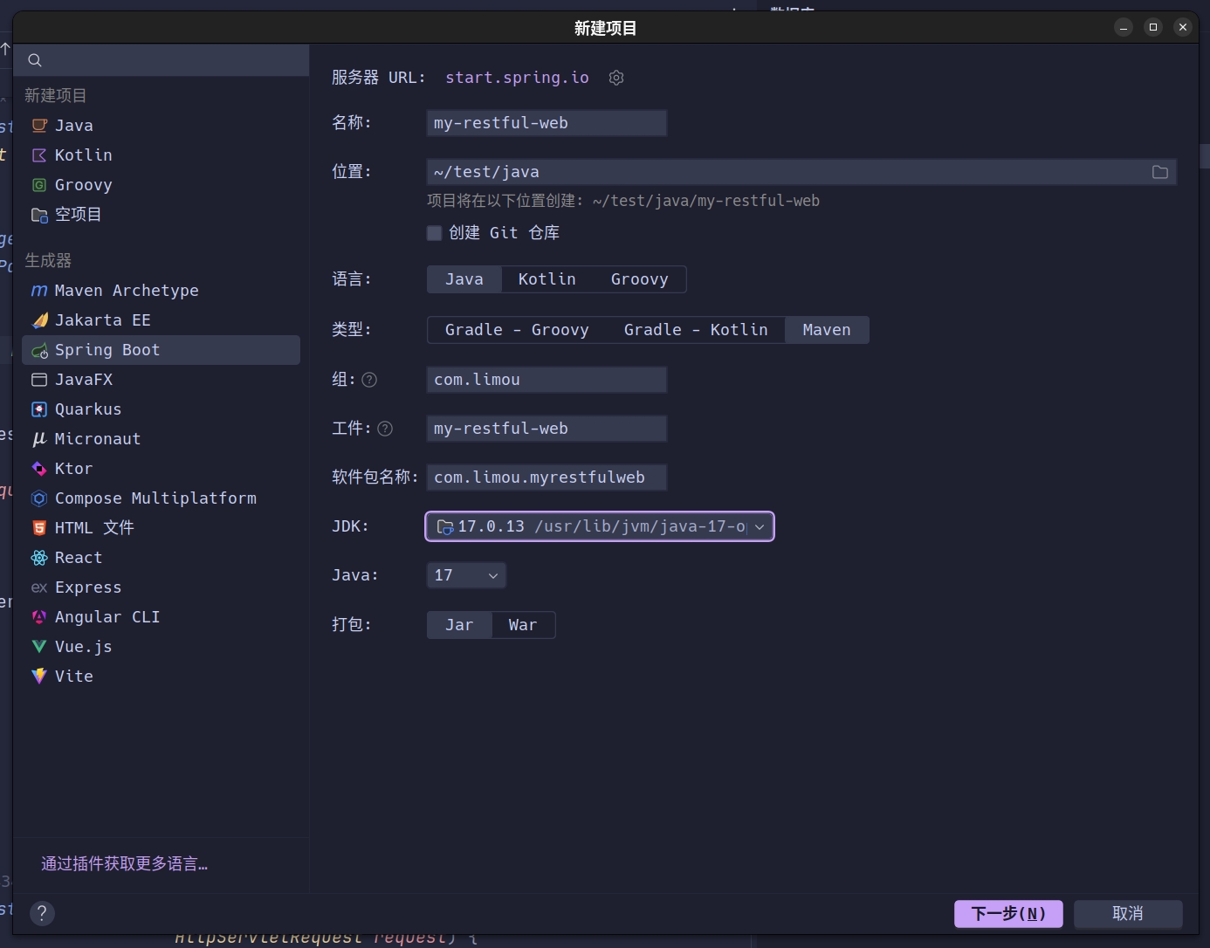Select Groovy as the language
Image resolution: width=1210 pixels, height=948 pixels.
click(640, 279)
